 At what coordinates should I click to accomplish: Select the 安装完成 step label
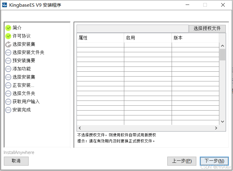[x=22, y=110]
